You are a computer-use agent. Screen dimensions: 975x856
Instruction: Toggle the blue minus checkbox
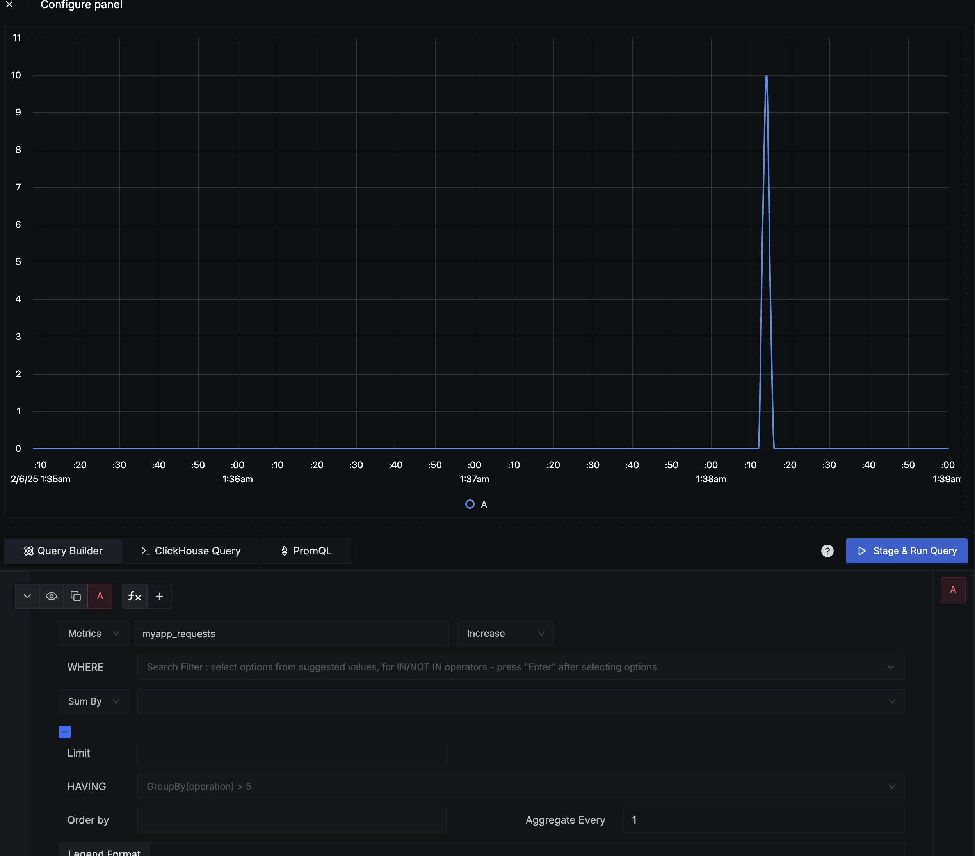(x=65, y=732)
